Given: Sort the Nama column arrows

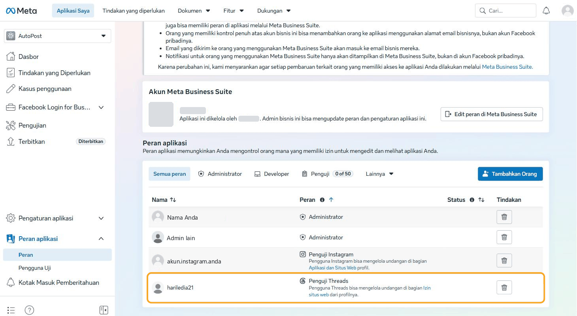Looking at the screenshot, I should pos(173,200).
